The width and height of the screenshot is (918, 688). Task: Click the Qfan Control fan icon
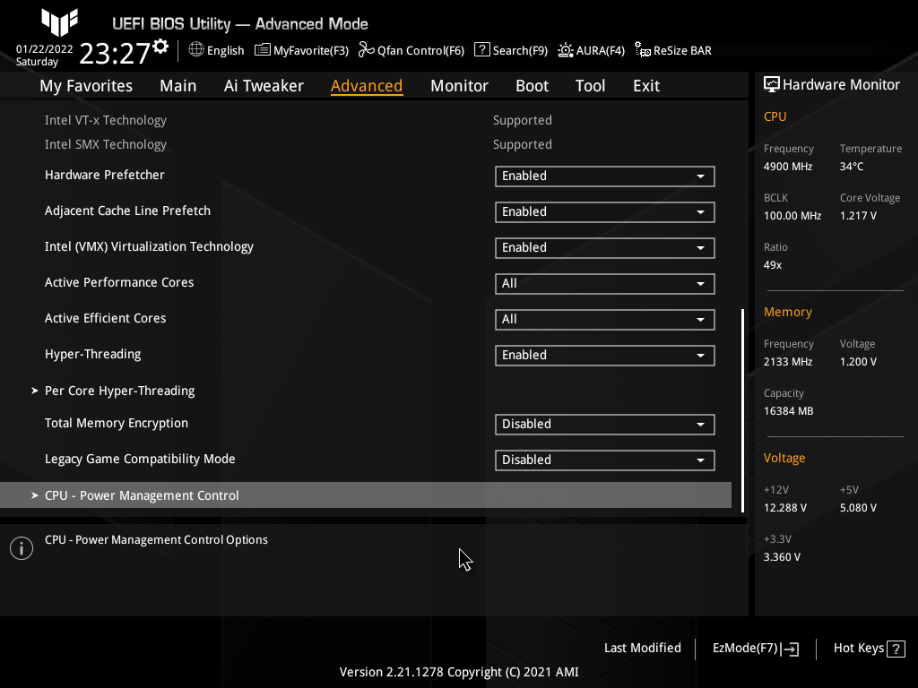pos(367,50)
